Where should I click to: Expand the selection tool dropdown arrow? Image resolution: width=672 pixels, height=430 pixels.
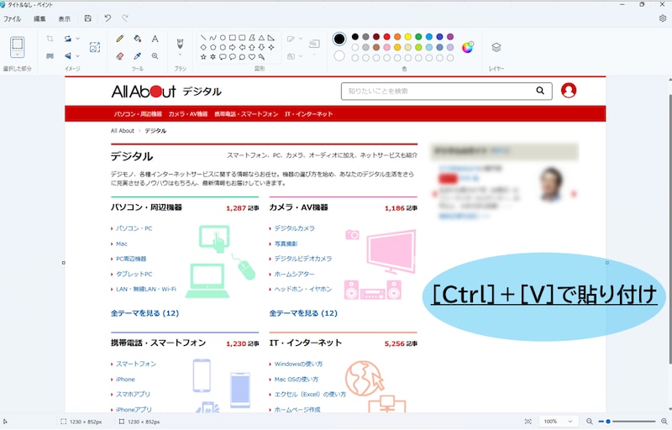pyautogui.click(x=17, y=55)
